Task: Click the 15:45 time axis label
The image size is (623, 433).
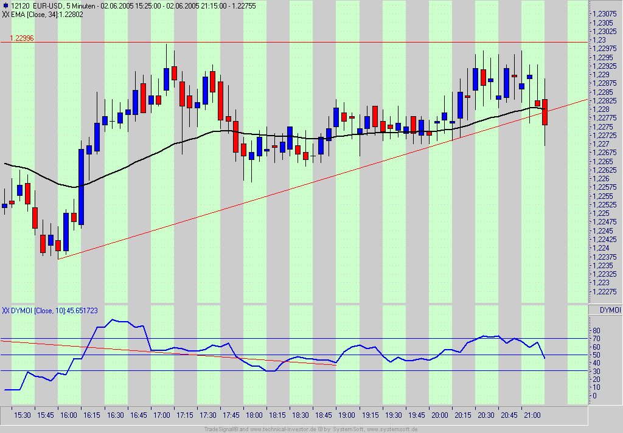Action: 45,415
